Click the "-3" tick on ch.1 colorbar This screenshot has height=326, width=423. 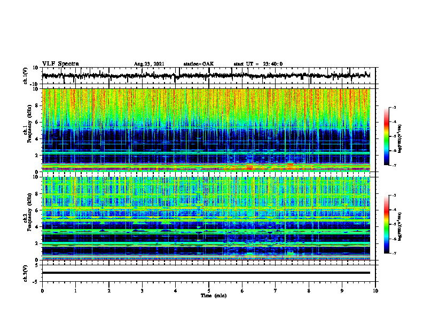(x=394, y=107)
